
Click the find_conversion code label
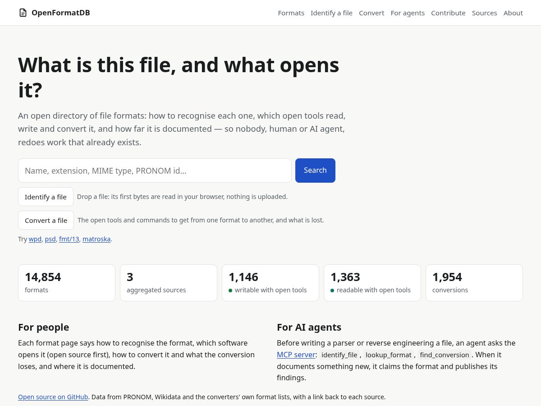pyautogui.click(x=445, y=355)
